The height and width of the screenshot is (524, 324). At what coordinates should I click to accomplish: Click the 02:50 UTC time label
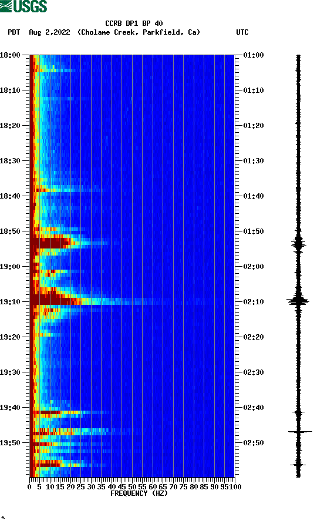254,443
